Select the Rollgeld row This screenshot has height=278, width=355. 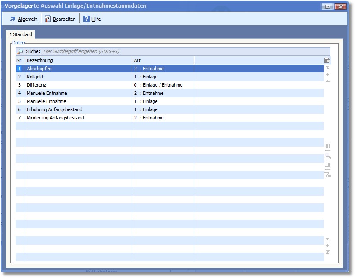pos(78,77)
